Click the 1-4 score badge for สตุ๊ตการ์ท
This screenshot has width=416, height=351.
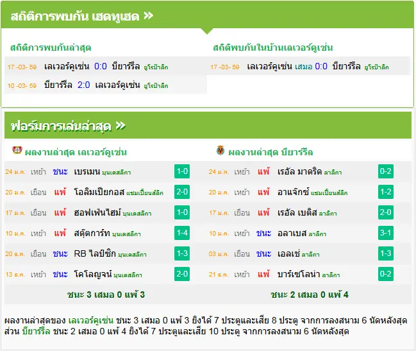(182, 233)
